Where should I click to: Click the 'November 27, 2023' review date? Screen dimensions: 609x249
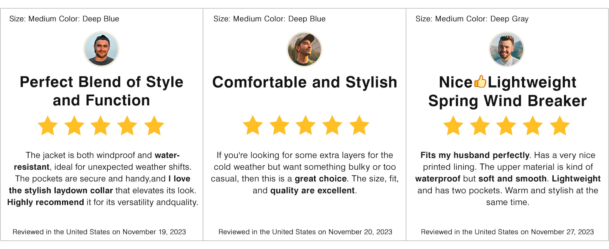(x=562, y=232)
